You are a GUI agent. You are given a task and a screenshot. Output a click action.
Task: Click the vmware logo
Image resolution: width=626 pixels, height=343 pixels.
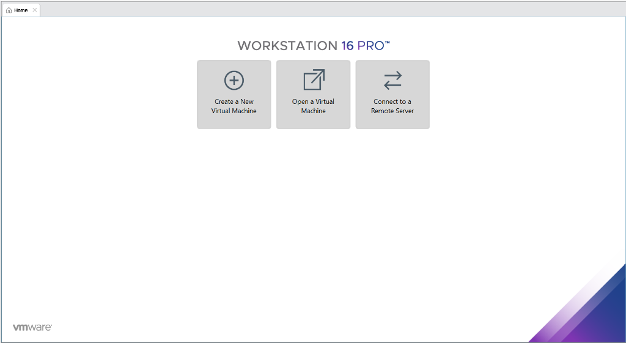click(x=32, y=328)
